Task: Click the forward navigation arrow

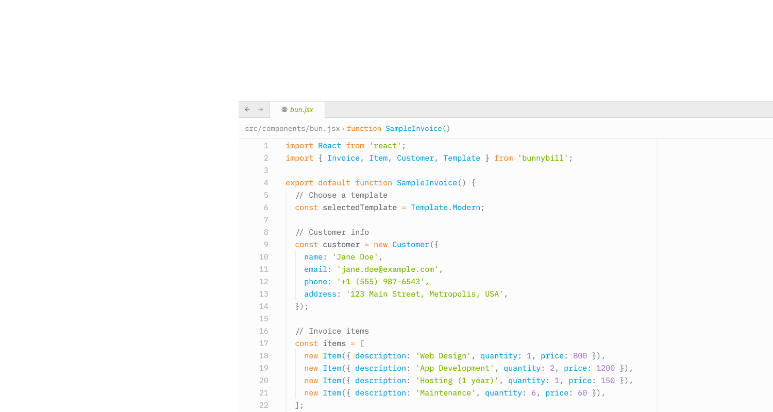Action: tap(262, 109)
